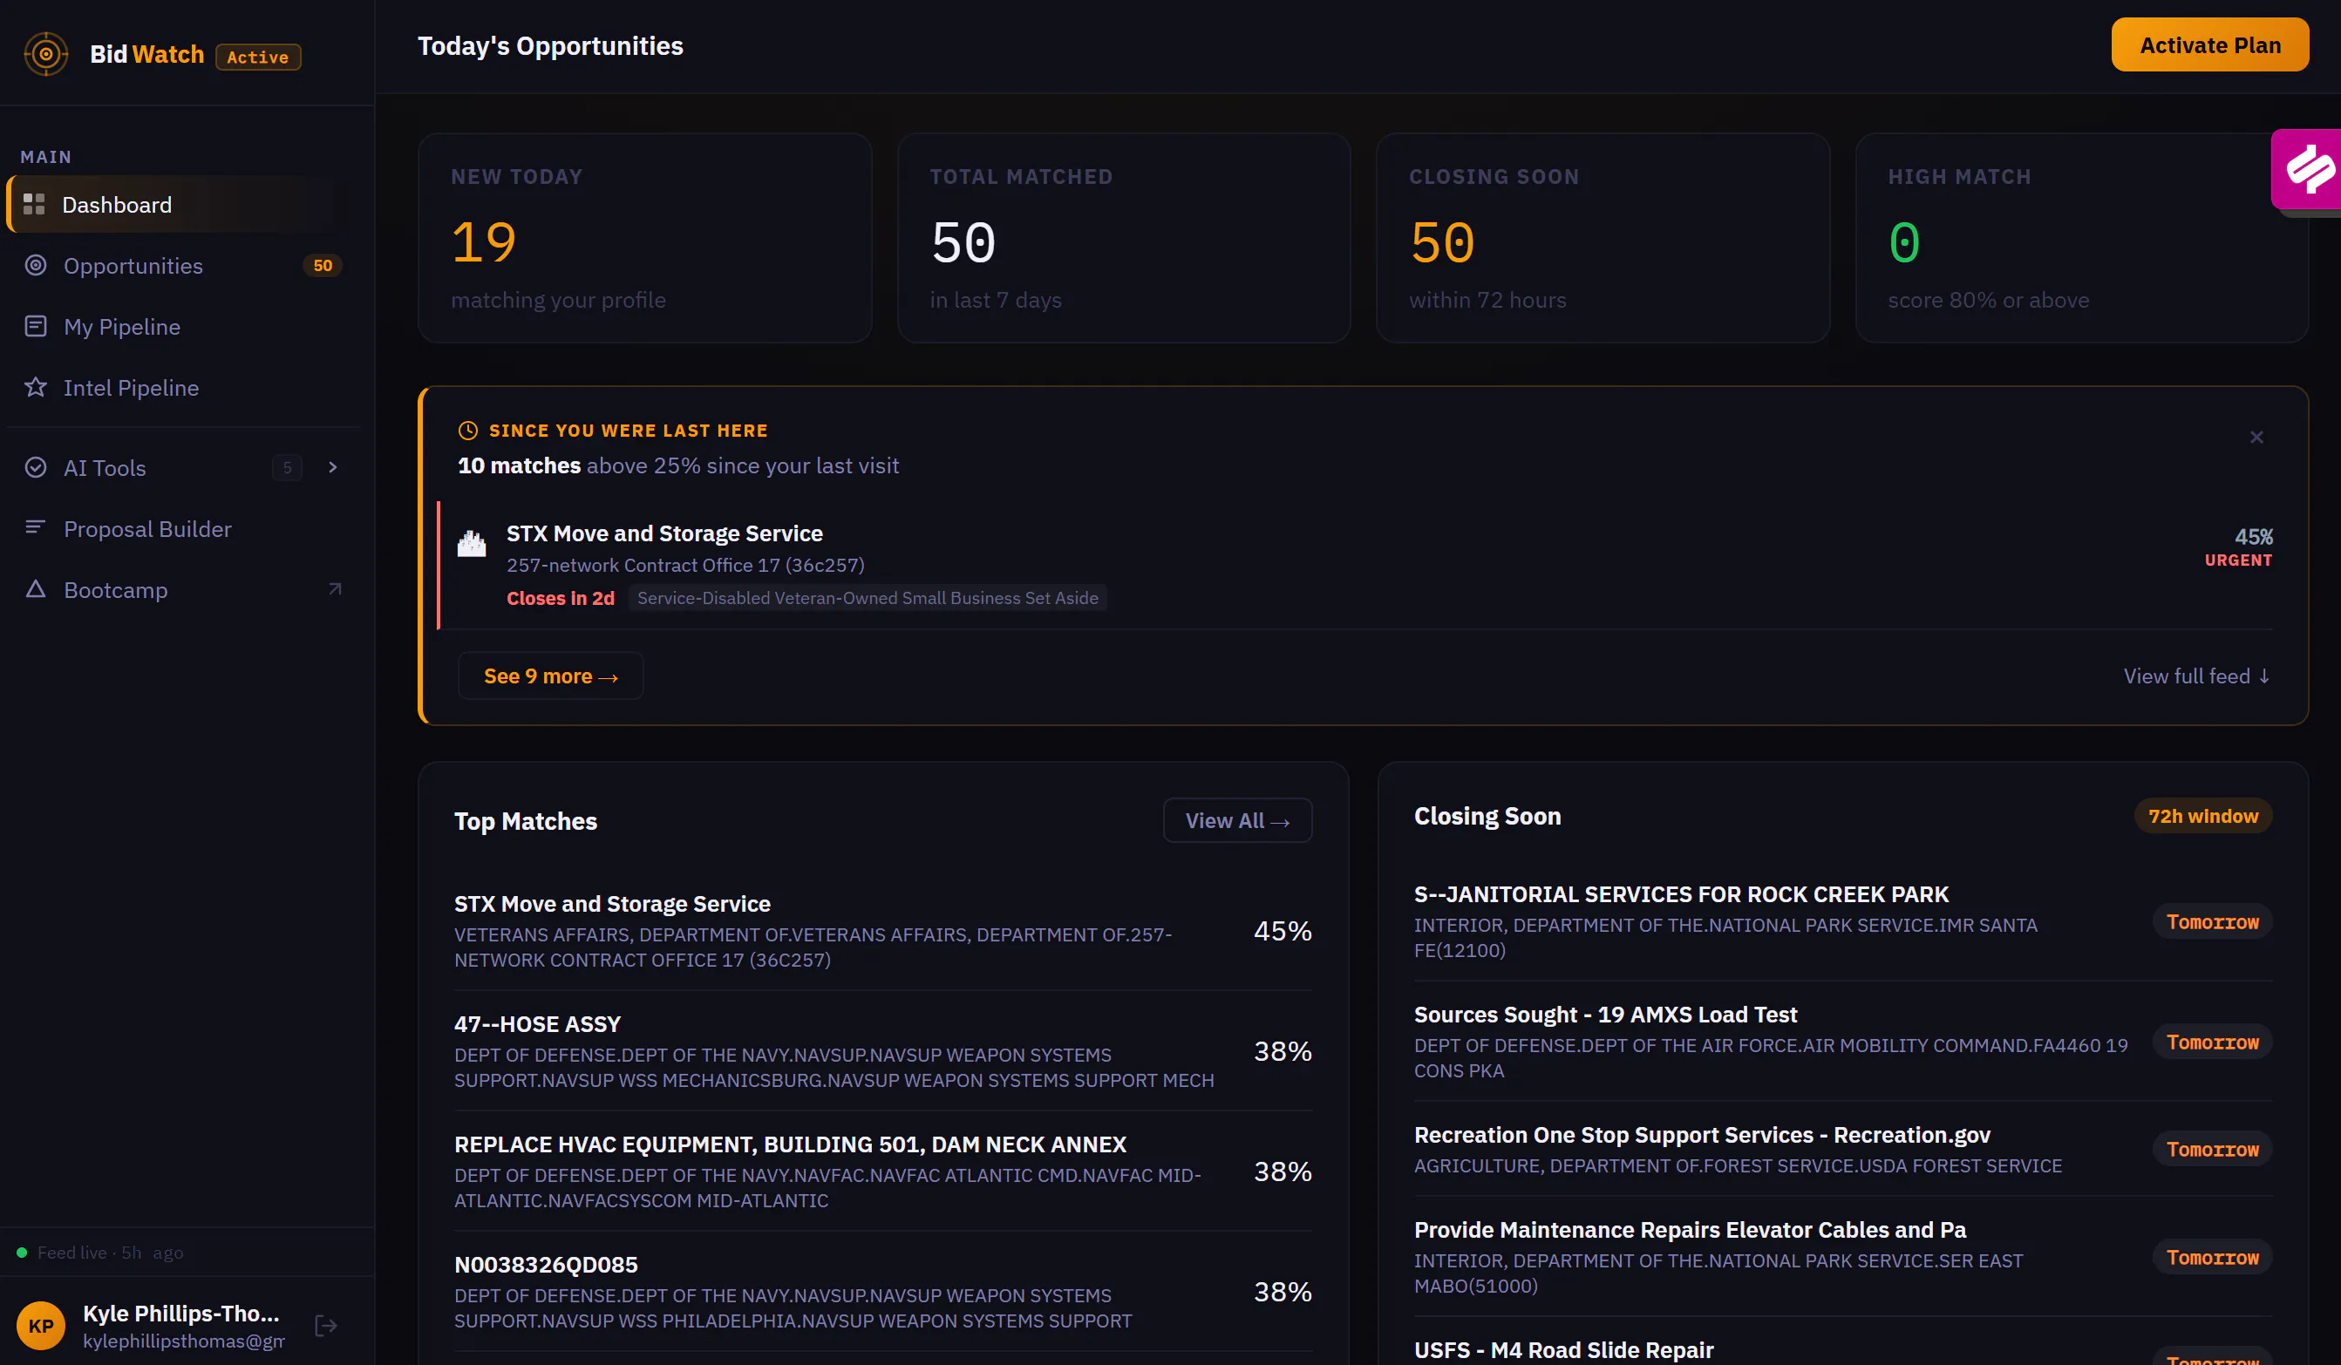Viewport: 2341px width, 1365px height.
Task: Click the Dashboard grid icon
Action: 34,204
